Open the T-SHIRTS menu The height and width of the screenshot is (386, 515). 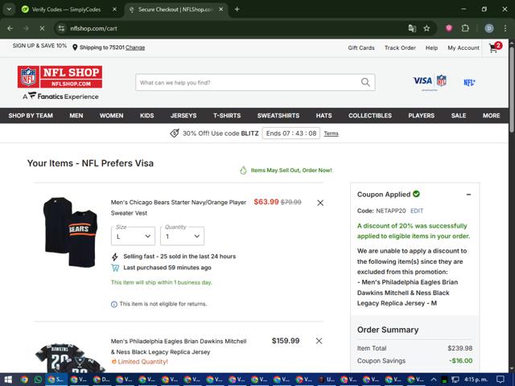(227, 116)
